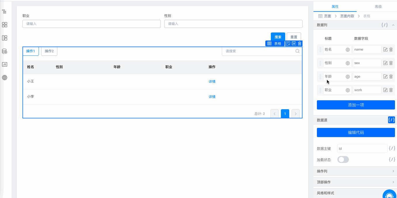397x198 pixels.
Task: Click the globe icon in the 年龄 title field
Action: click(x=348, y=77)
